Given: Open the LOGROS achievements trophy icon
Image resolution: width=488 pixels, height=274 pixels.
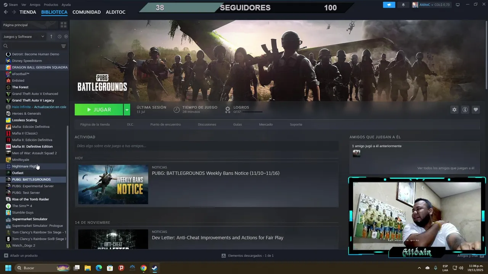Looking at the screenshot, I should click(228, 110).
